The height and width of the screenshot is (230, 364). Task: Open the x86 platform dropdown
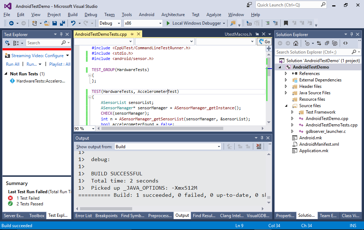tap(160, 23)
